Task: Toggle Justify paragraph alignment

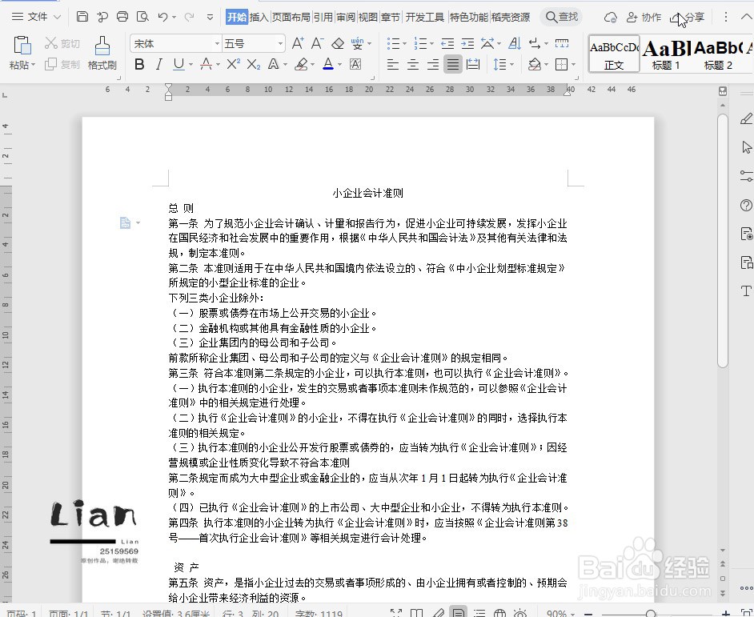Action: coord(453,64)
